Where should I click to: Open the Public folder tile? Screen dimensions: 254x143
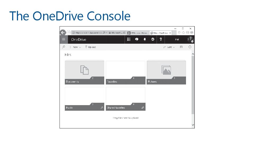(x=85, y=99)
